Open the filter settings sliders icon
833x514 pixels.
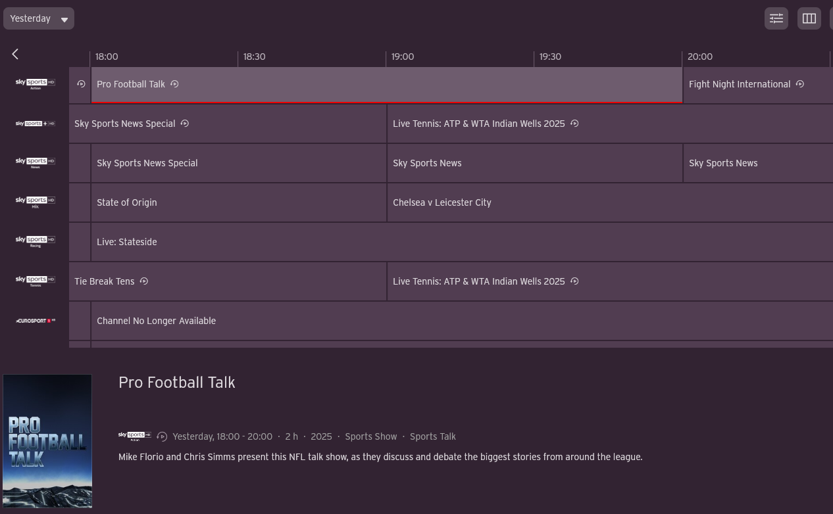(776, 18)
